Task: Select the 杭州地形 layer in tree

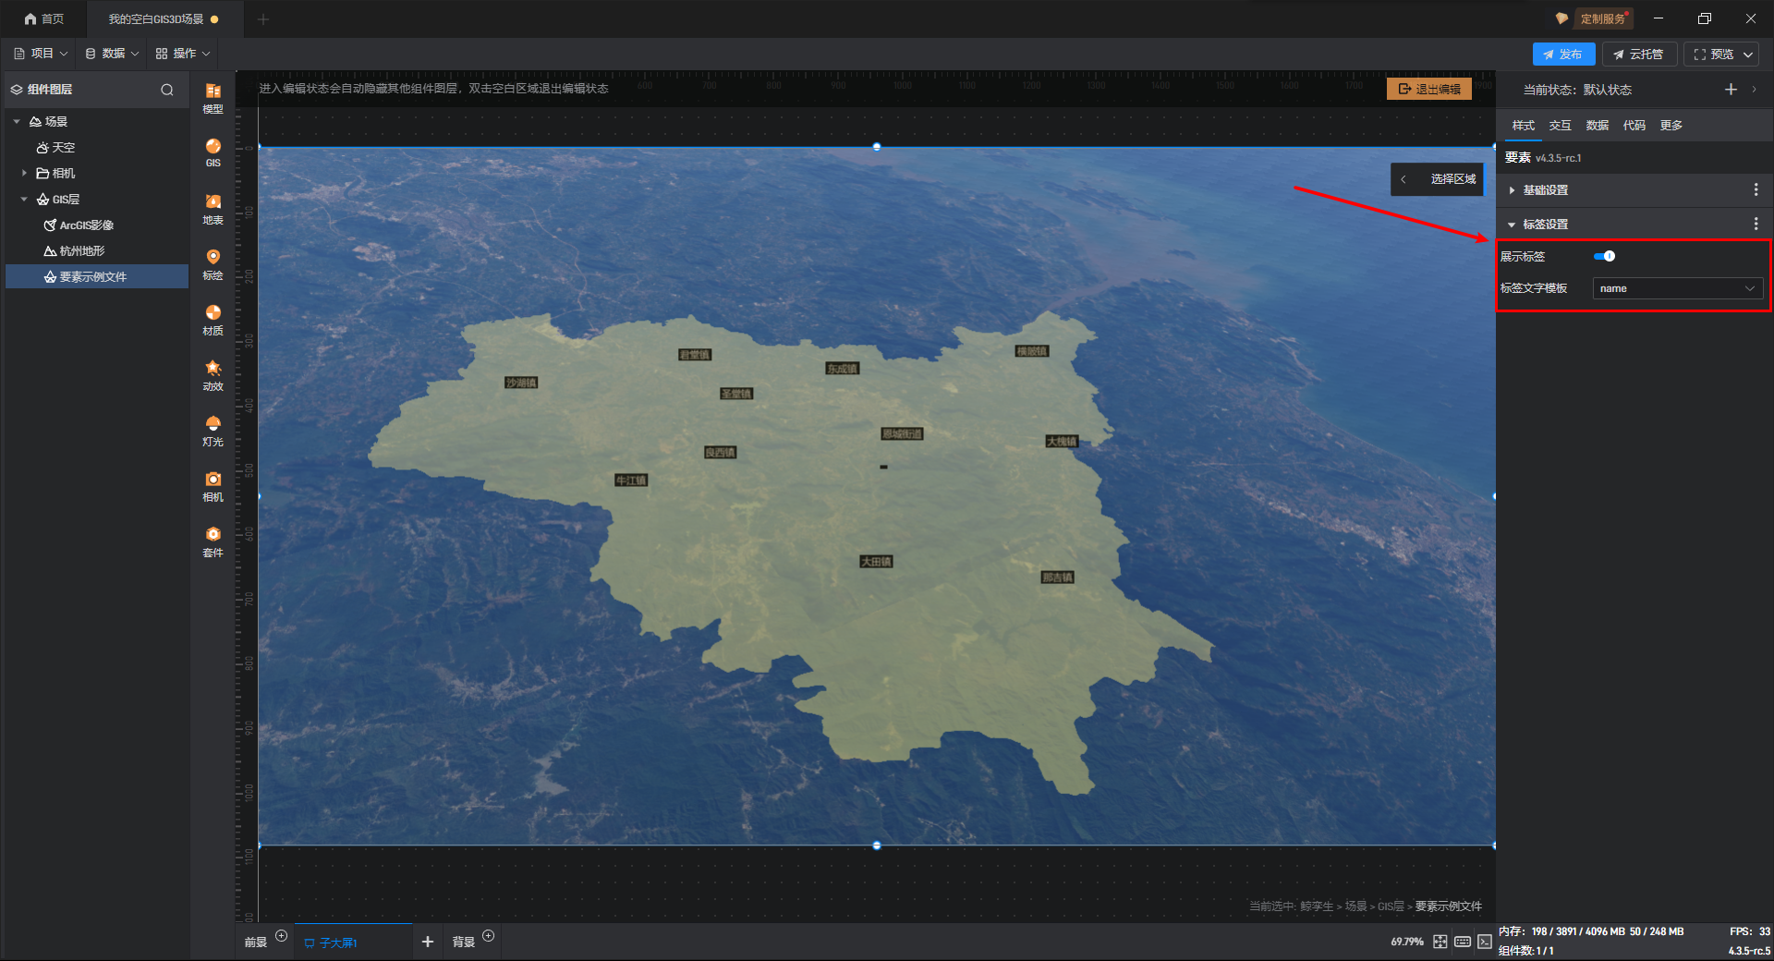Action: point(81,251)
